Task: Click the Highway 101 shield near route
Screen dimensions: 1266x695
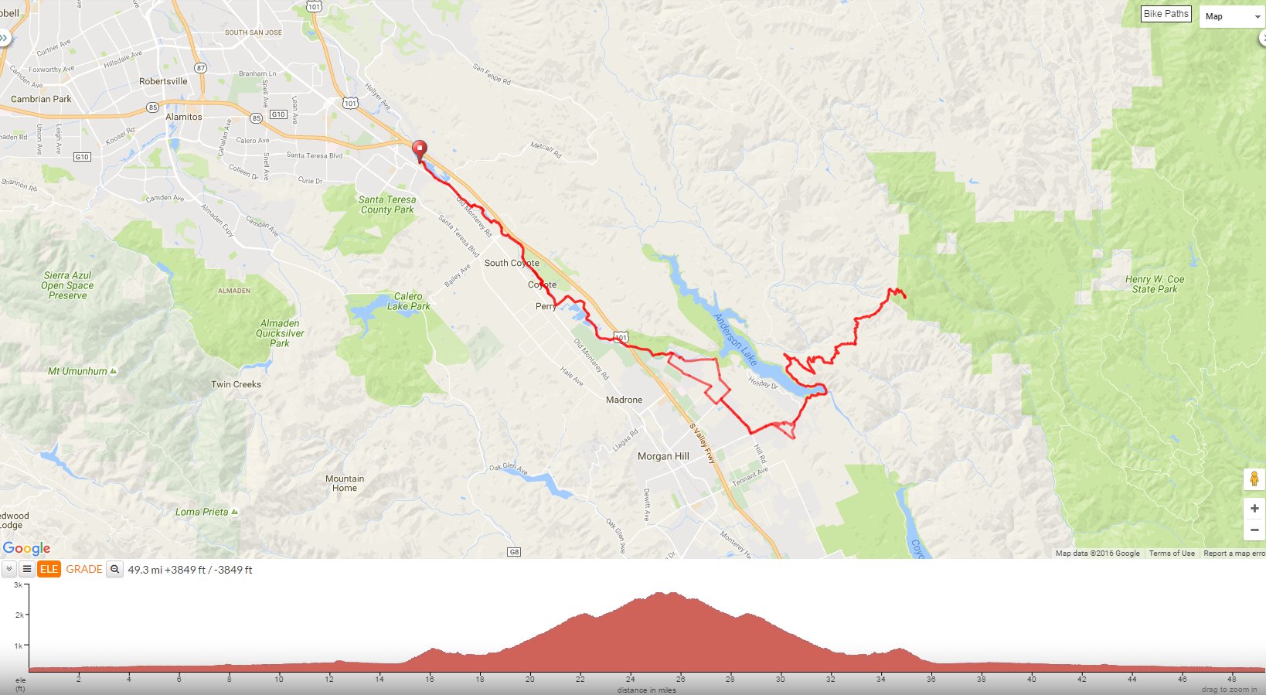Action: pyautogui.click(x=622, y=337)
